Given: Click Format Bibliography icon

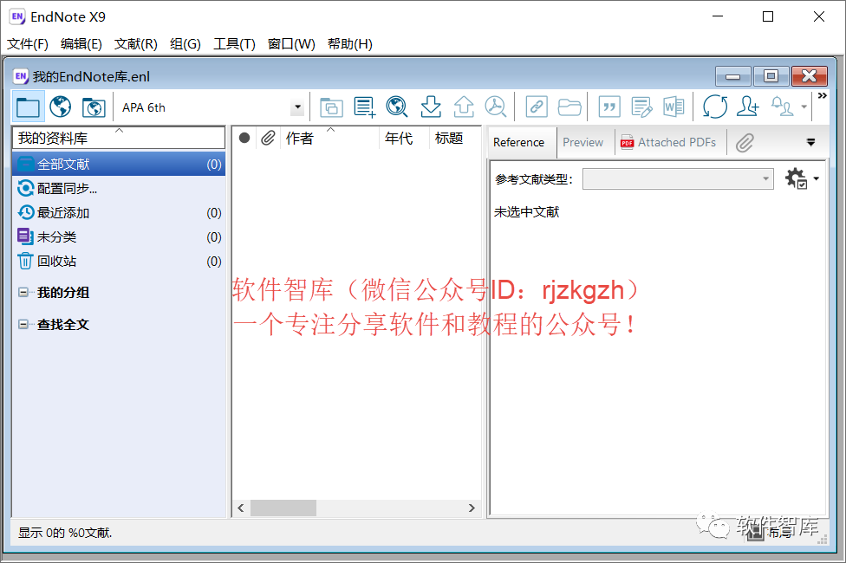Looking at the screenshot, I should 641,107.
